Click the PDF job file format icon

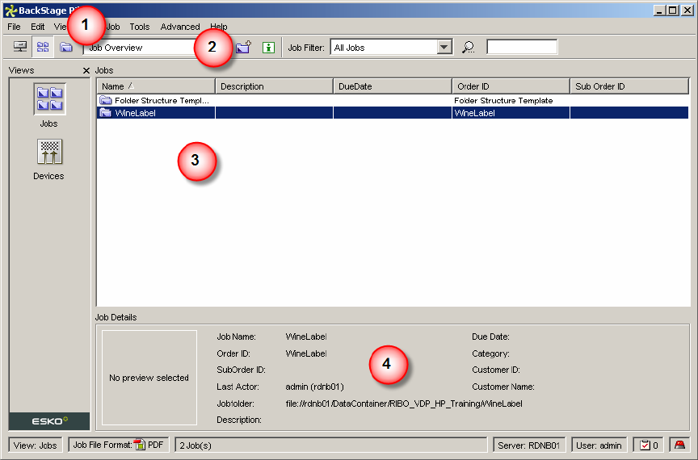[141, 445]
